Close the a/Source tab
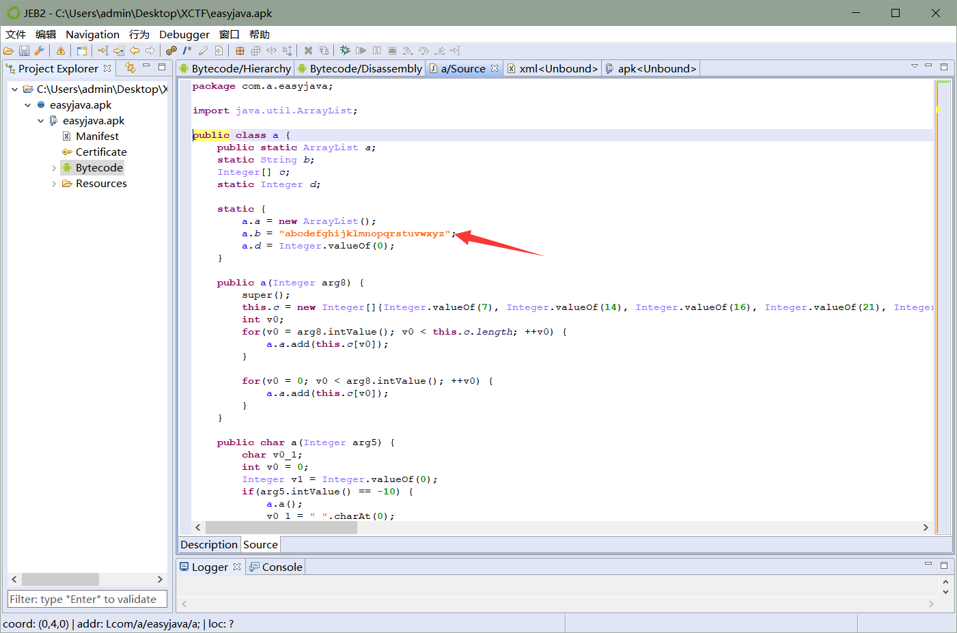 [x=495, y=68]
